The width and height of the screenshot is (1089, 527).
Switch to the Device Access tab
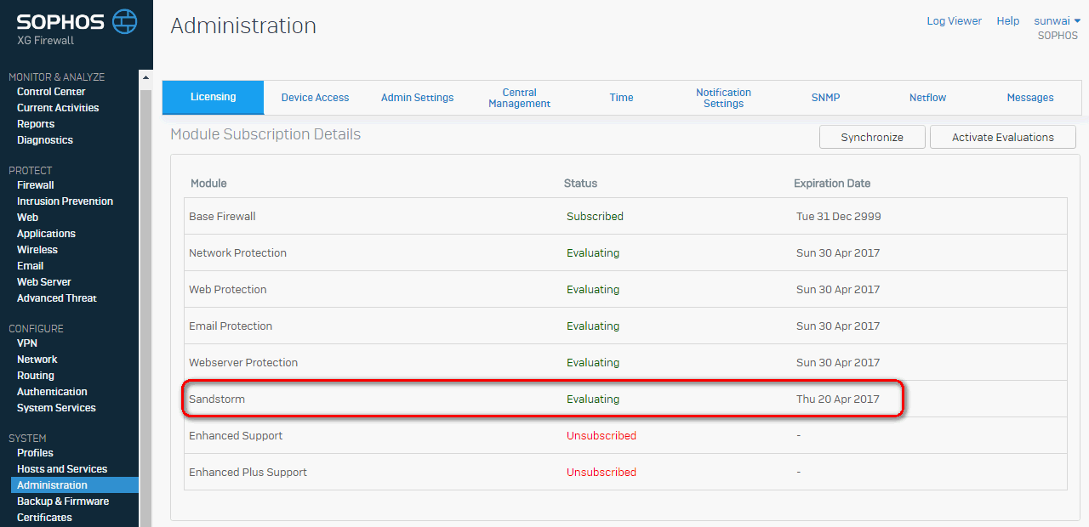(315, 98)
